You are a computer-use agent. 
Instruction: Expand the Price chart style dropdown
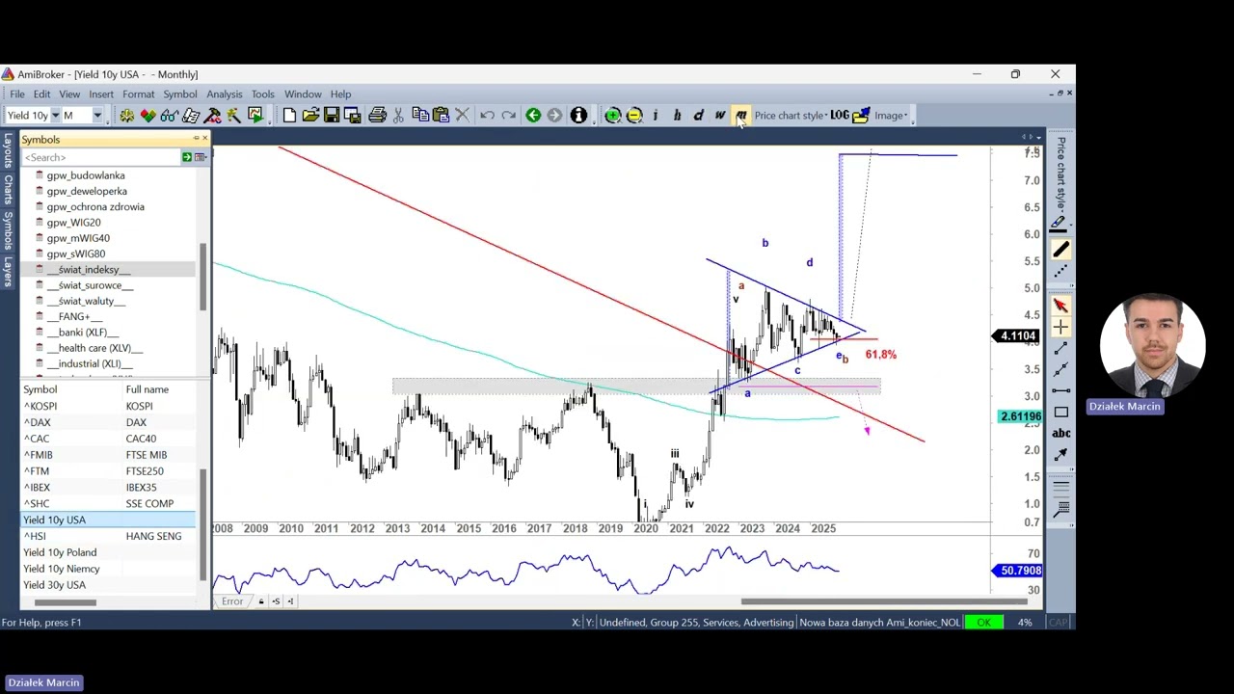coord(790,116)
